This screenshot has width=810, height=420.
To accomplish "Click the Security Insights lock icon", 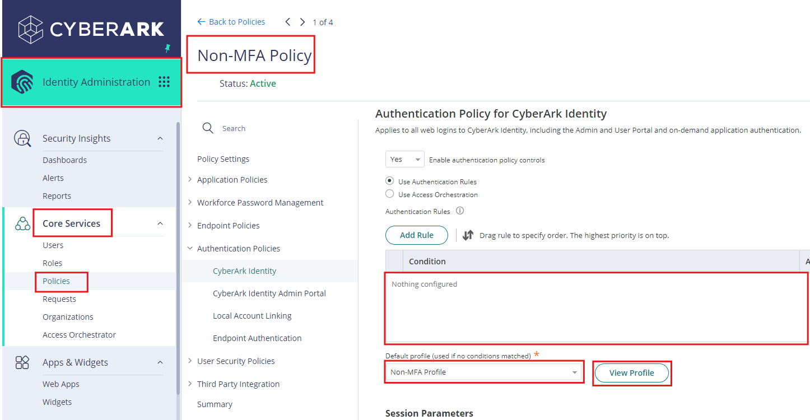I will (22, 138).
